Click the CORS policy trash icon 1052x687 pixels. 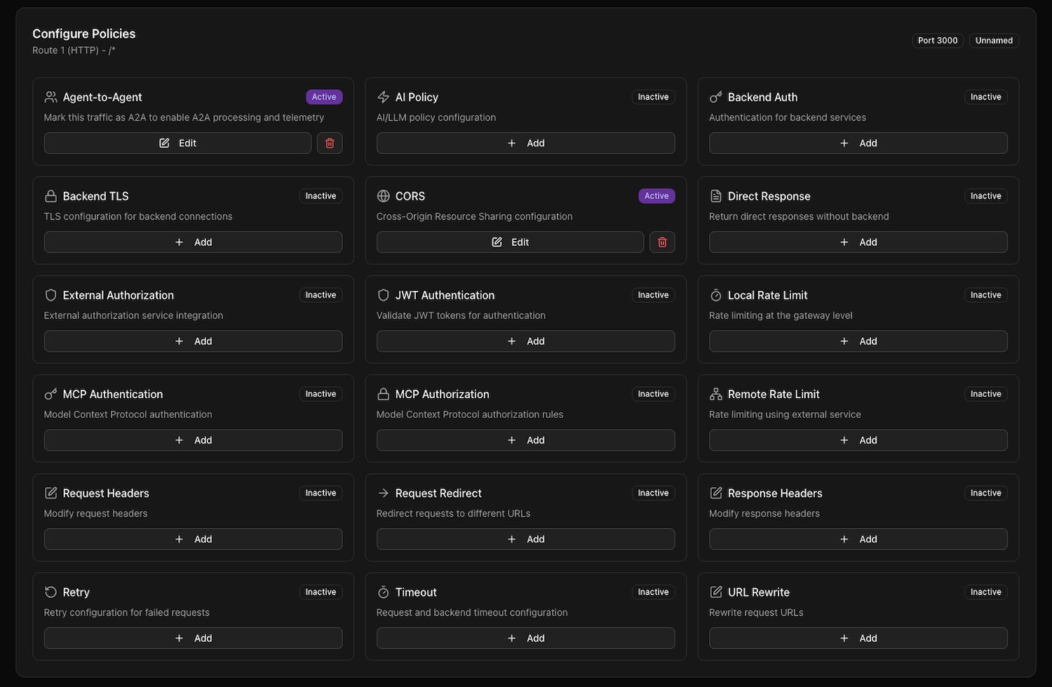[662, 242]
